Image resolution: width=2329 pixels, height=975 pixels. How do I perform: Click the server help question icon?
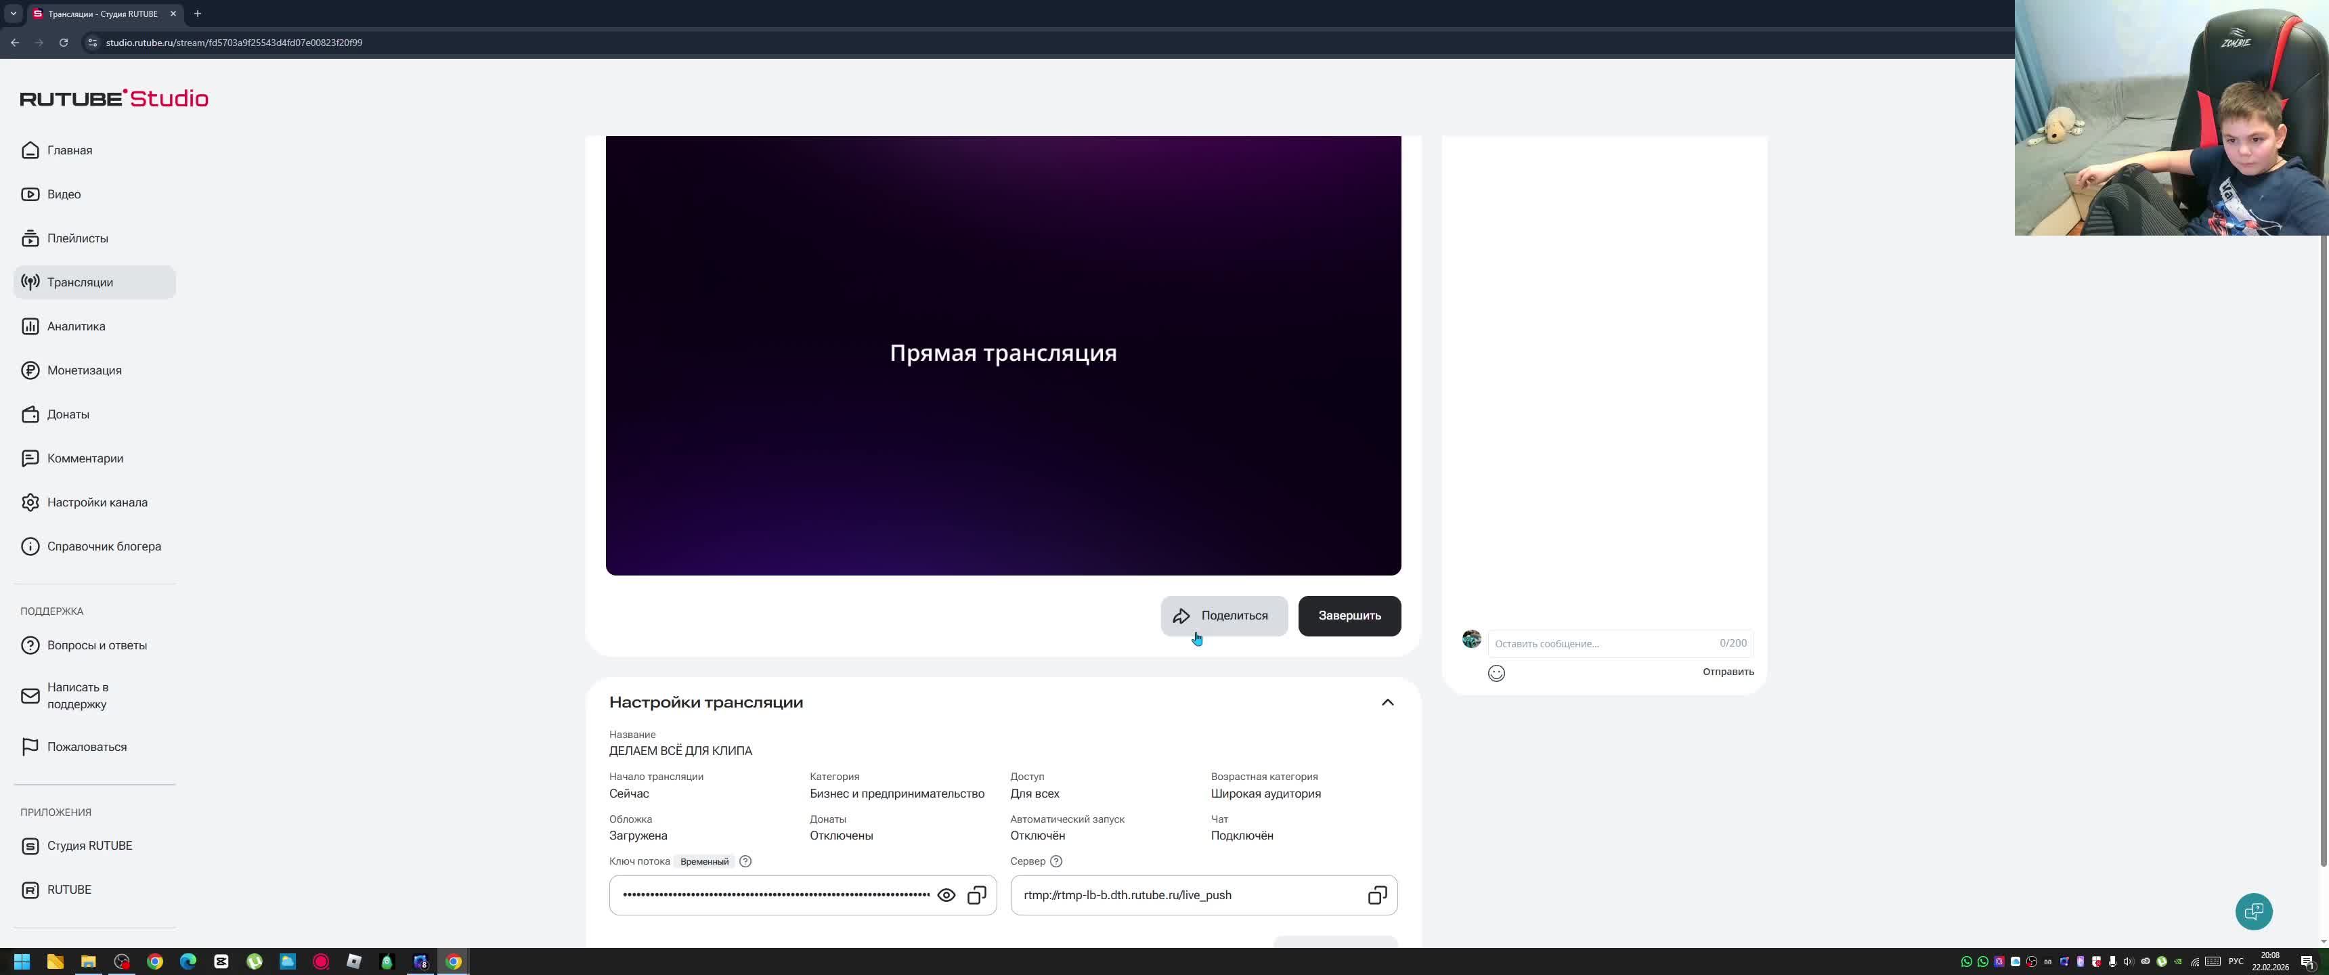pos(1056,861)
